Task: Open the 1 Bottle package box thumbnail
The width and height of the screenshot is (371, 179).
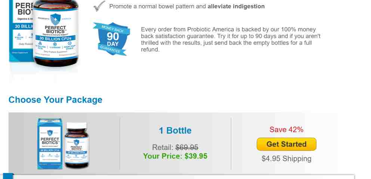Action: coord(50,144)
